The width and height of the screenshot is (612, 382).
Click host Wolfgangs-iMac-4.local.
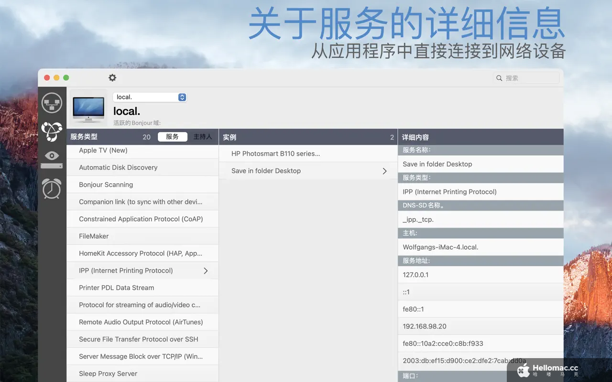(x=481, y=247)
